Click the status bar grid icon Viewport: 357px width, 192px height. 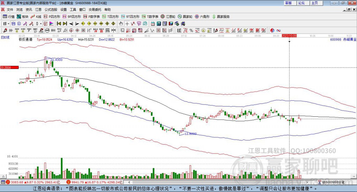tap(3, 182)
